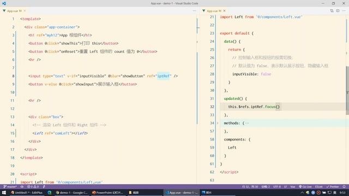This screenshot has height=196, width=349.
Task: Click the master git branch in status bar
Action: tap(10, 187)
